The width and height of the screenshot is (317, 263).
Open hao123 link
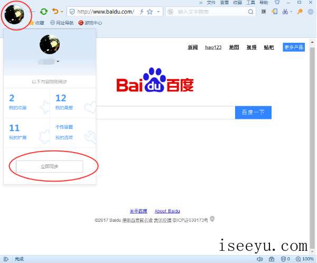pyautogui.click(x=213, y=48)
